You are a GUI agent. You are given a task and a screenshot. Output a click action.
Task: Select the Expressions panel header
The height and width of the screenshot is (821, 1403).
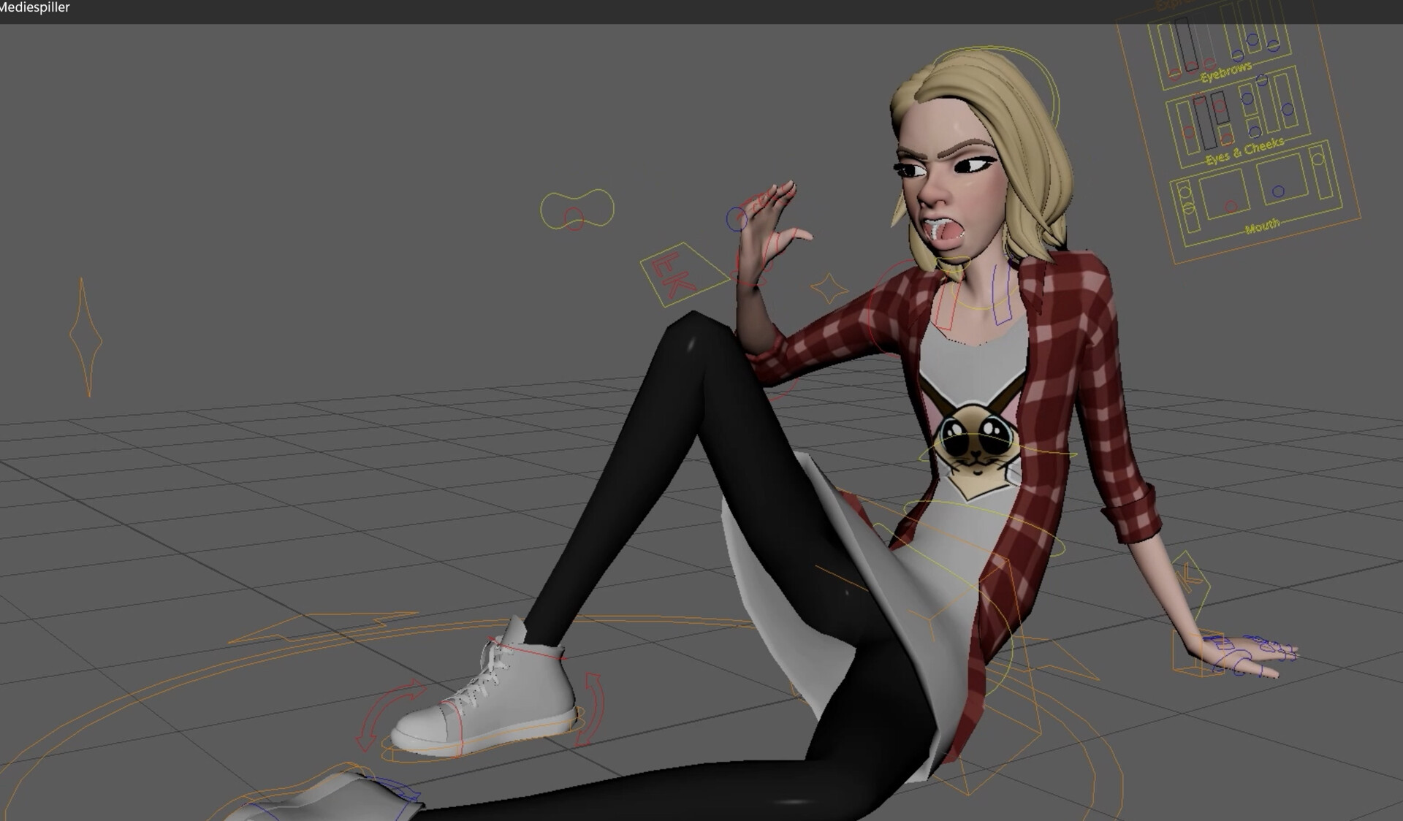click(x=1169, y=4)
